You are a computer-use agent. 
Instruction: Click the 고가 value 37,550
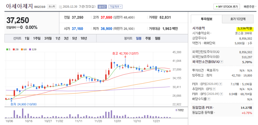pyautogui.click(x=106, y=17)
